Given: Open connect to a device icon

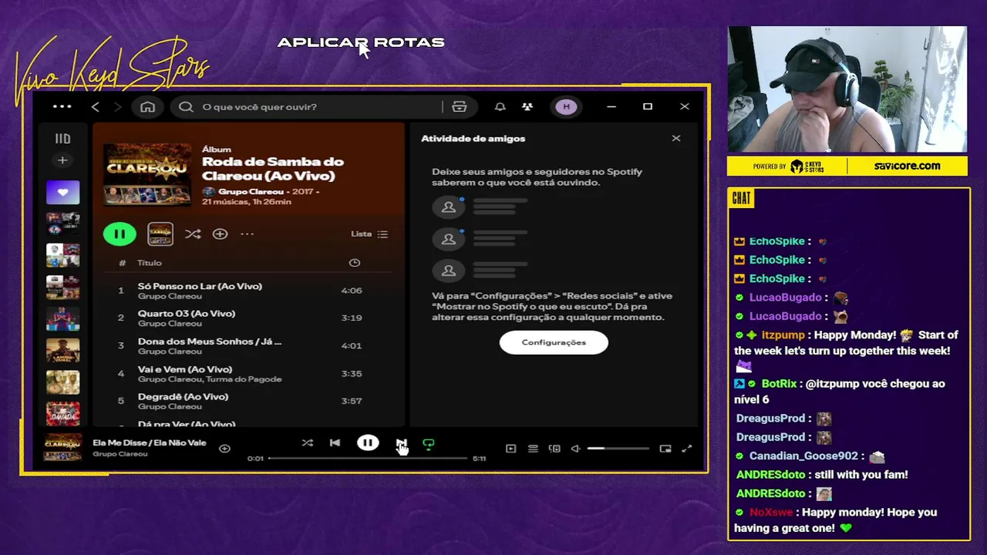Looking at the screenshot, I should [554, 449].
